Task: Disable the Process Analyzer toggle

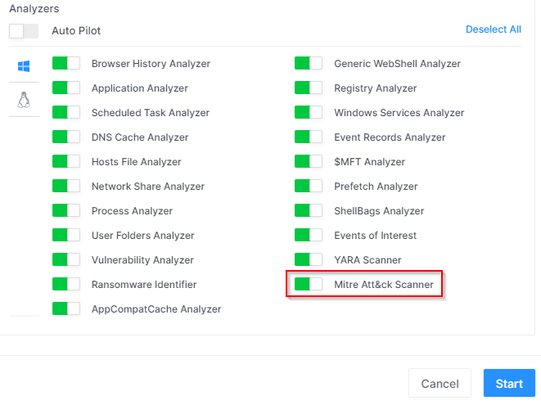Action: [66, 210]
